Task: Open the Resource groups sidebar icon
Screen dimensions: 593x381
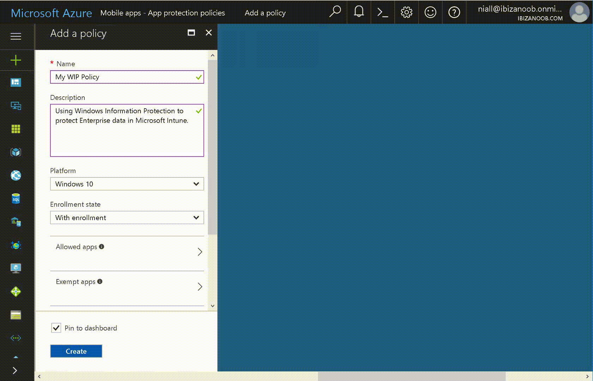Action: click(x=16, y=106)
